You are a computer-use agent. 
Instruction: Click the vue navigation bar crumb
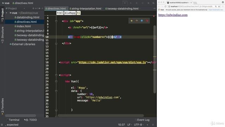click(x=6, y=3)
